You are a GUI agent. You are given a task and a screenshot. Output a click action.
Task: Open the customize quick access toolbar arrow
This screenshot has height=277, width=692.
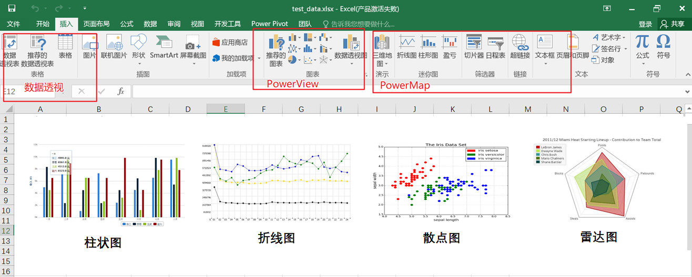(x=85, y=8)
